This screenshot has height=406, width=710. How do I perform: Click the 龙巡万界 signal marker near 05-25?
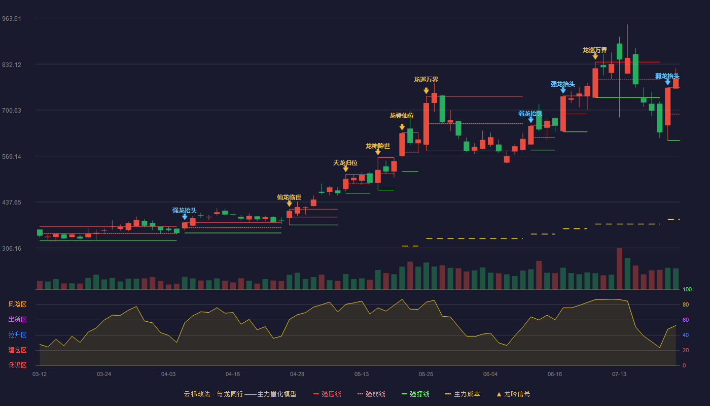(x=426, y=91)
